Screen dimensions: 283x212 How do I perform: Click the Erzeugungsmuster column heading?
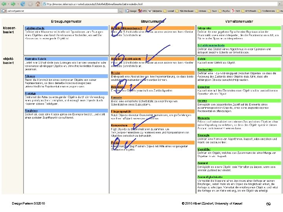click(66, 22)
